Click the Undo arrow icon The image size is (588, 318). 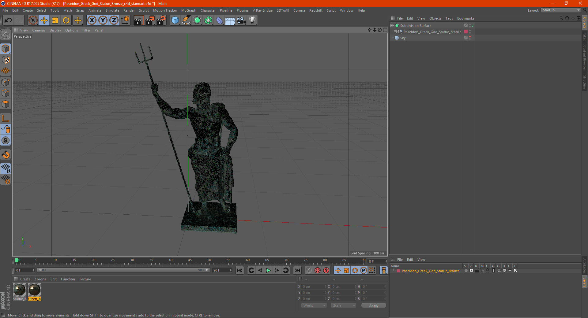click(8, 20)
